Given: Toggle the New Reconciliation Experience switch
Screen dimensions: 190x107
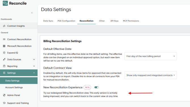Looking at the screenshot, I should pyautogui.click(x=97, y=87).
